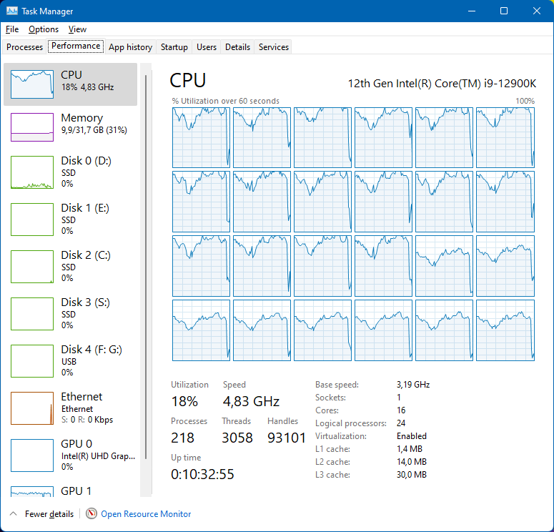Select Disk 3 (S:) thumbnail

[x=32, y=314]
